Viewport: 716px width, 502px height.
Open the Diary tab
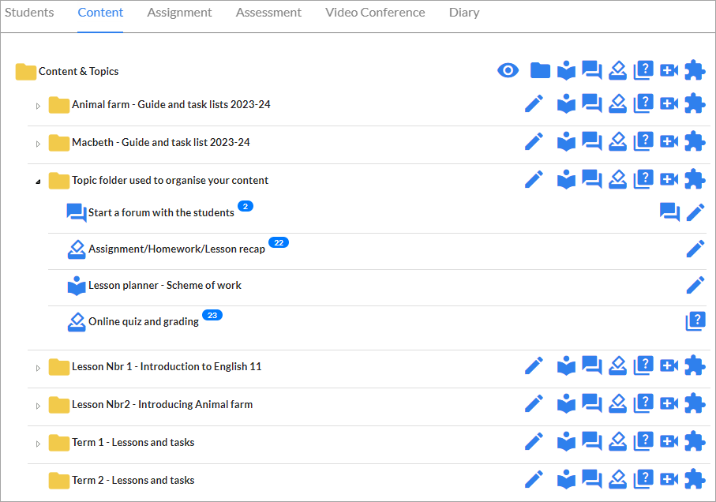click(464, 13)
